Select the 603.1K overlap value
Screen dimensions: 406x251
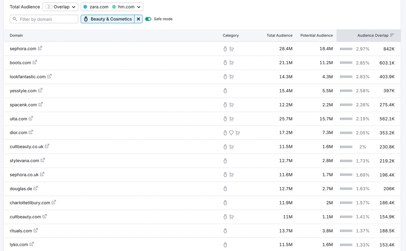click(x=387, y=63)
